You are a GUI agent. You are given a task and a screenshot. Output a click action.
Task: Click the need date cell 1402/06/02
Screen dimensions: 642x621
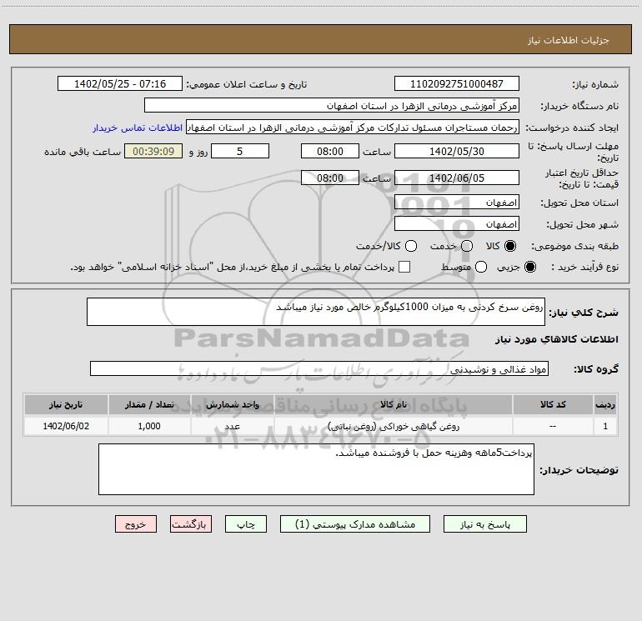point(66,427)
